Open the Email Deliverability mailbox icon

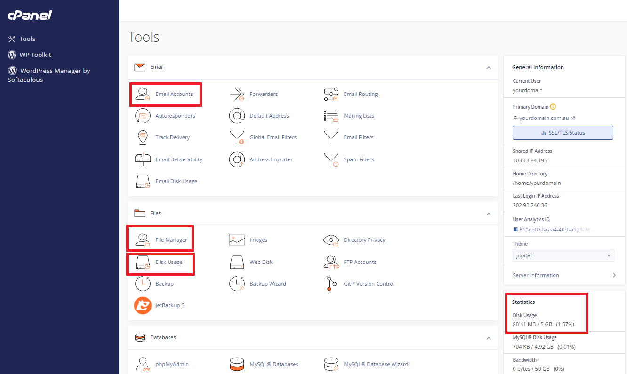tap(143, 159)
